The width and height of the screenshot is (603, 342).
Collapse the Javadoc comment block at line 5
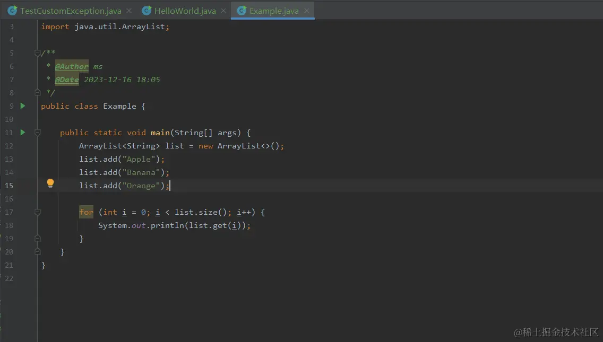click(37, 52)
